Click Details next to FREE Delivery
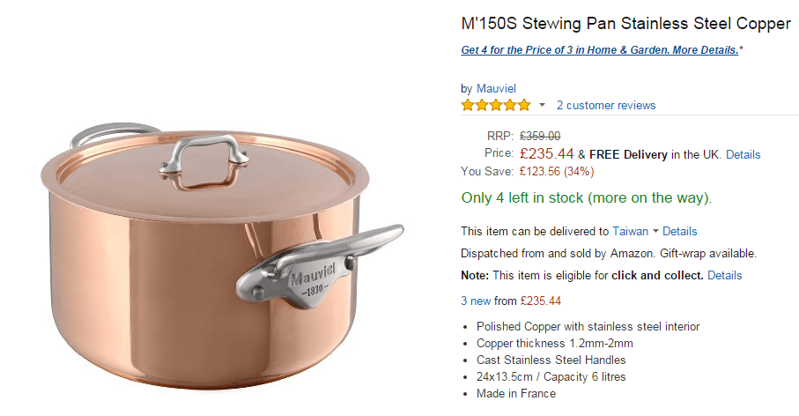This screenshot has height=416, width=799. (743, 154)
